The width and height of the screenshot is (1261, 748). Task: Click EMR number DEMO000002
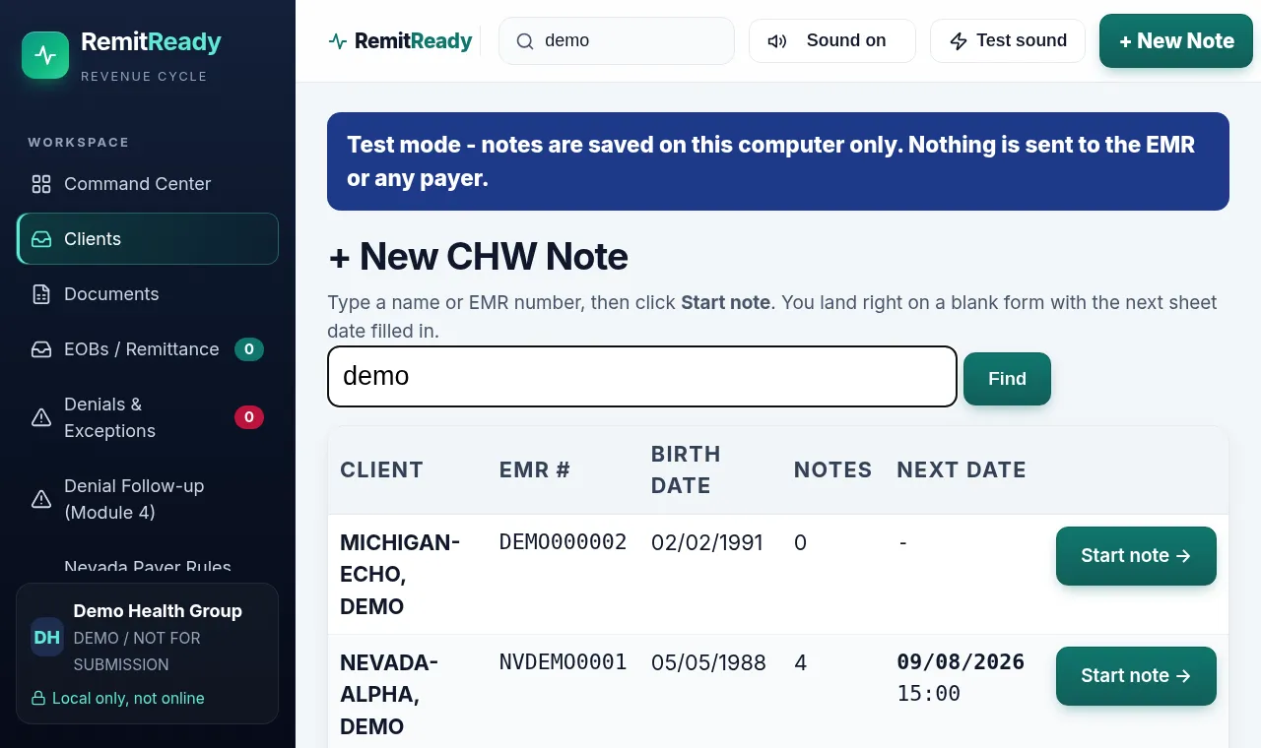(x=564, y=542)
